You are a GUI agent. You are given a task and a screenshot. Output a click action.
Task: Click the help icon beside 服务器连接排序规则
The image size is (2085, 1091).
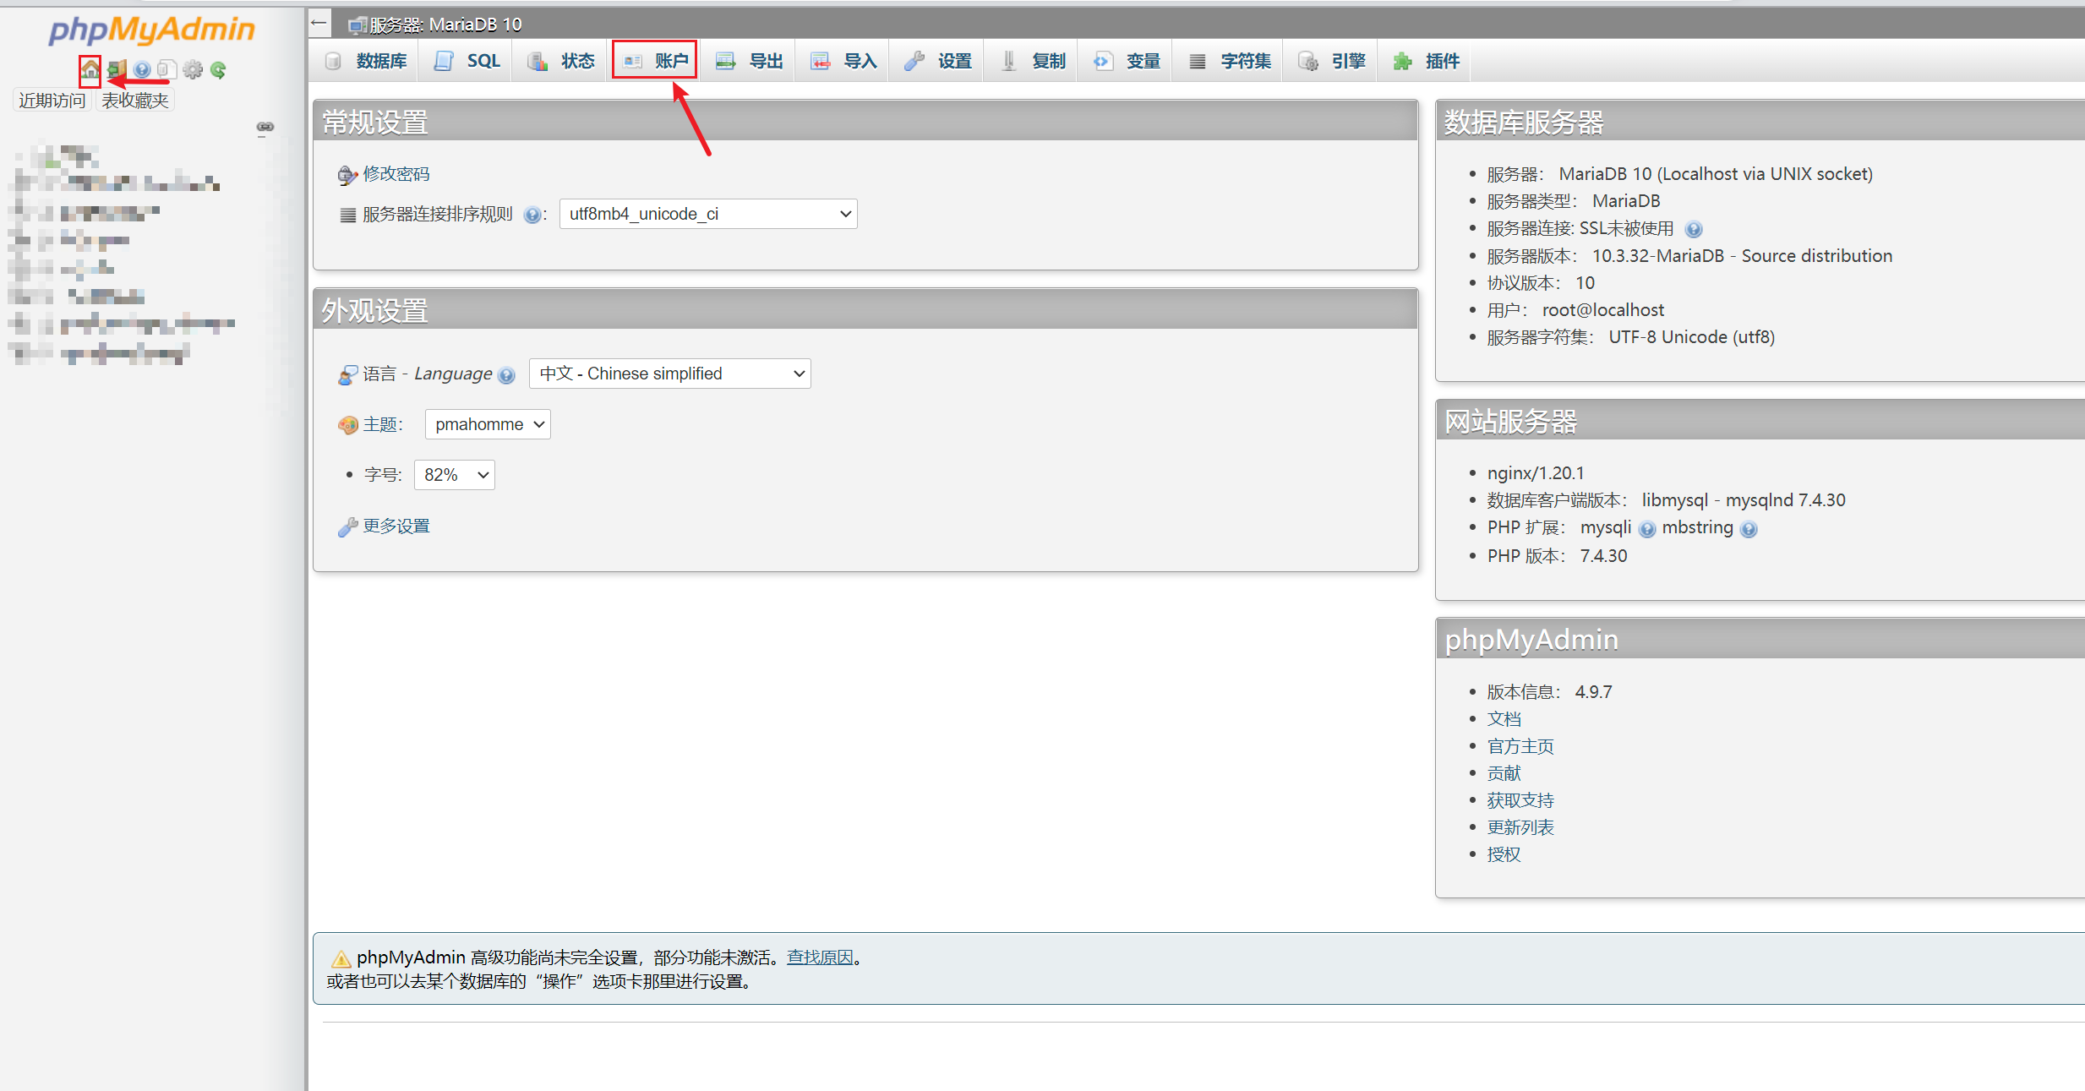(x=532, y=215)
